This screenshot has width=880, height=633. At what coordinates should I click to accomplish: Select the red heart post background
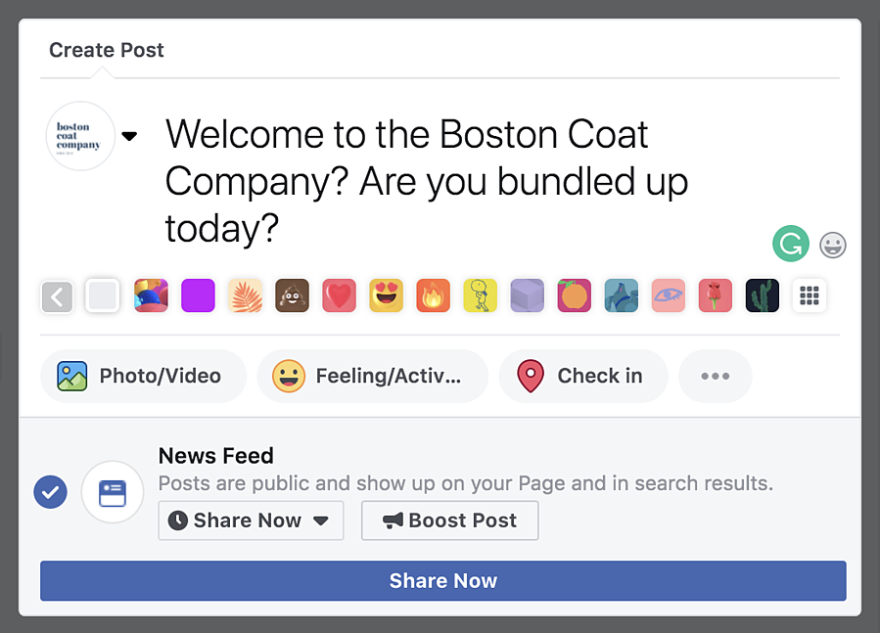coord(339,295)
